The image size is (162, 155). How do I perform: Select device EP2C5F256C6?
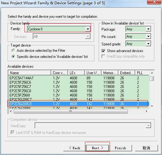tap(79, 82)
